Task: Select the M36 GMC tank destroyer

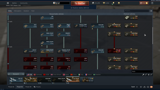Action: (97, 51)
